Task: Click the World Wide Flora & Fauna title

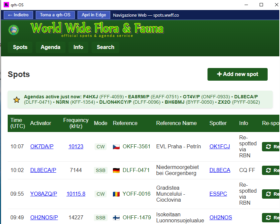Action: click(97, 28)
